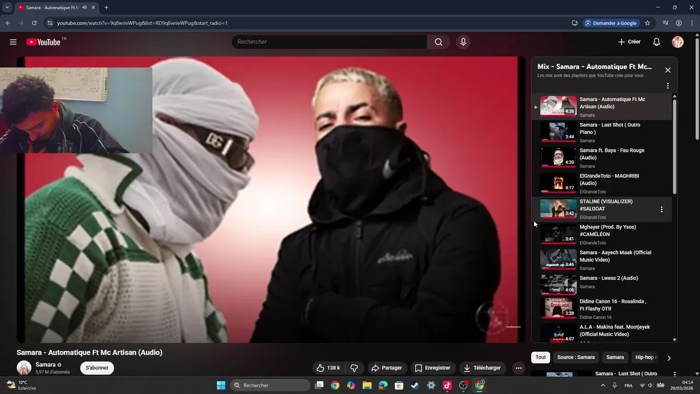Click the taskbar Rechercher search box
This screenshot has width=700, height=394.
tap(270, 385)
